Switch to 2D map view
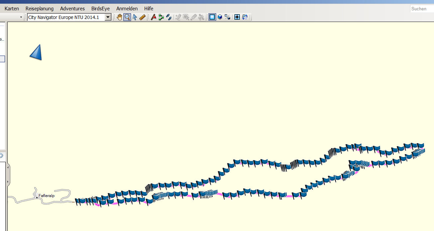Screen dimensions: 434x231 (212, 17)
